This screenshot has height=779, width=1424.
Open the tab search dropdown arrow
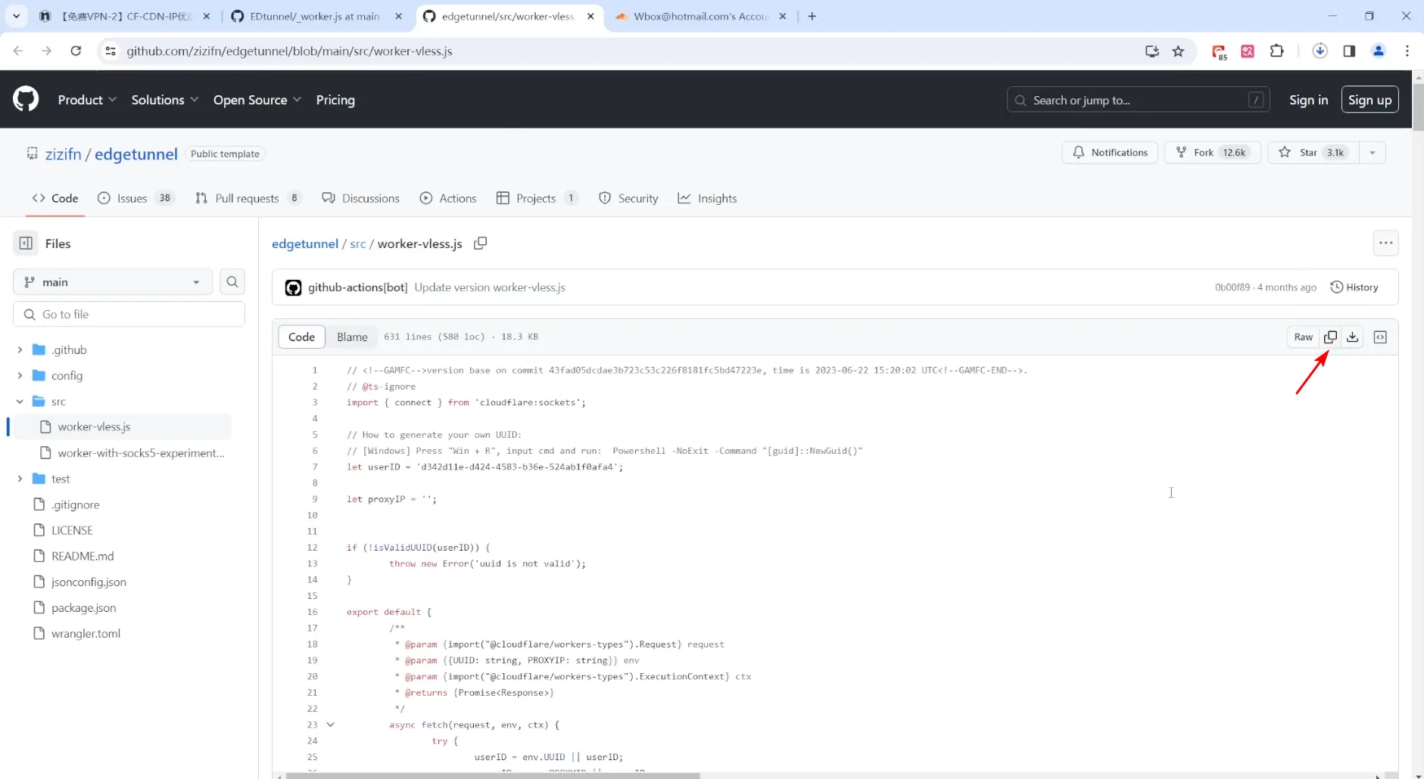coord(16,16)
